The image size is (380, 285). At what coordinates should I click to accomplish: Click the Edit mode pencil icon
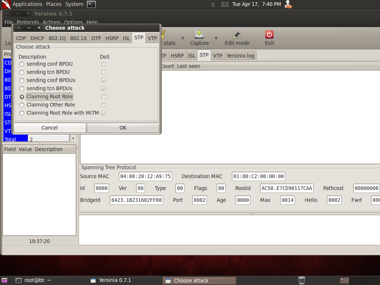237,35
